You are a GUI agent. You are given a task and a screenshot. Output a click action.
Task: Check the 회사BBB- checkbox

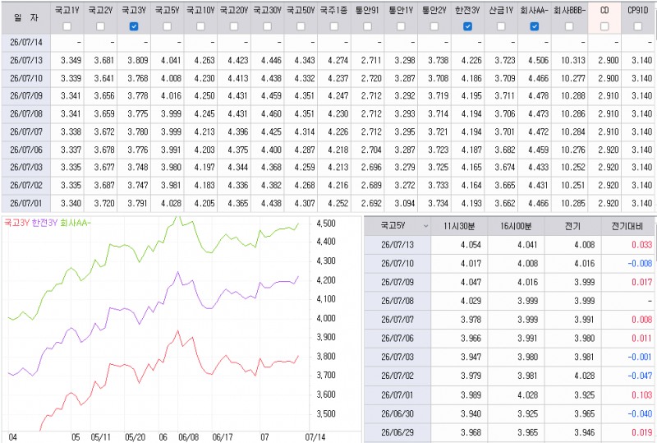(569, 26)
